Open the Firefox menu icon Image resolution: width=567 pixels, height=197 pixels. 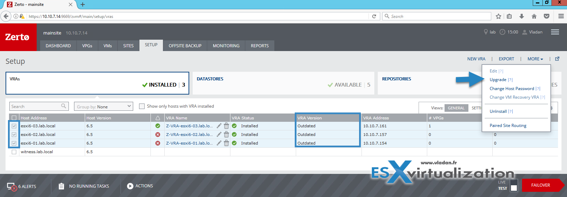coord(561,16)
